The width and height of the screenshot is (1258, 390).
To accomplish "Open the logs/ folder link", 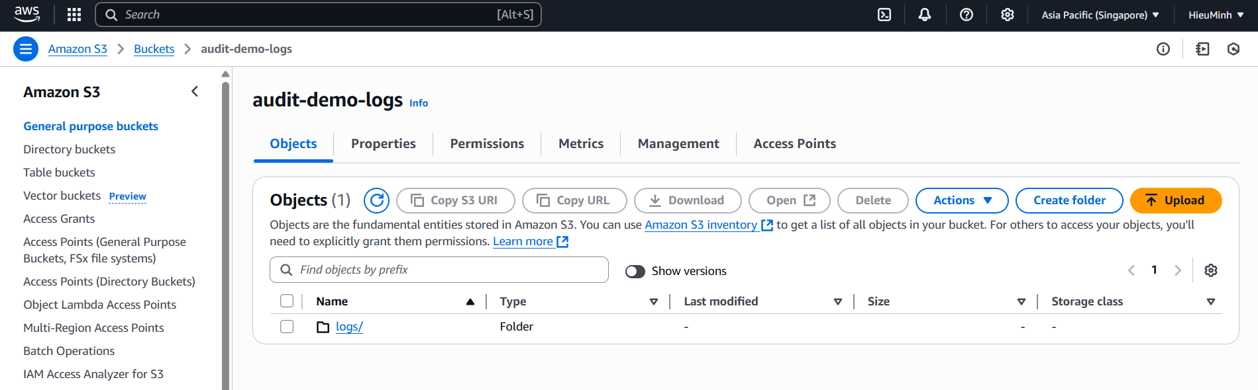I will click(349, 327).
